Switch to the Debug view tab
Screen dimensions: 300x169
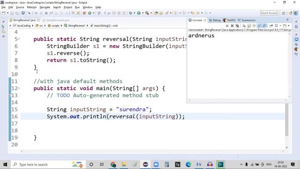(x=215, y=20)
